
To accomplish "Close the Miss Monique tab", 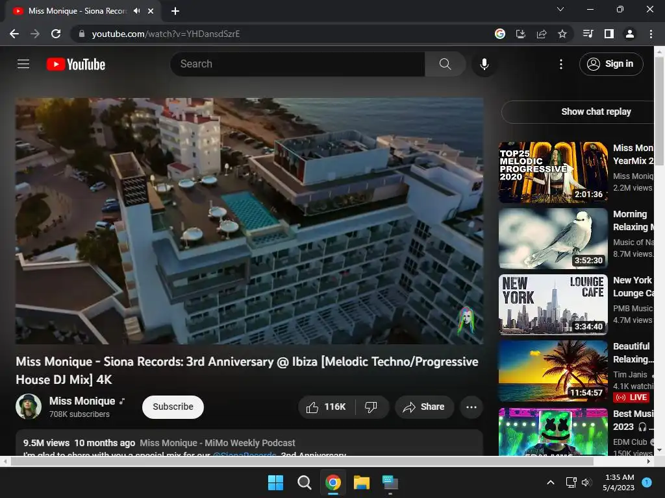I will click(x=151, y=11).
